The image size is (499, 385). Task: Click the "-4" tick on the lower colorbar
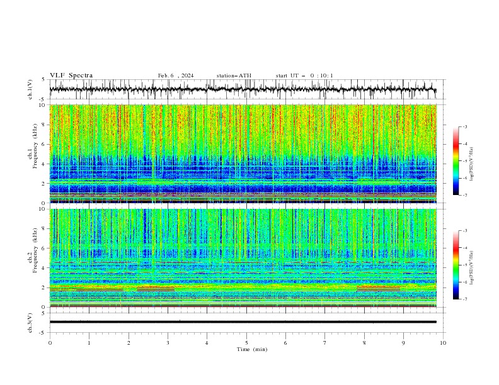[x=464, y=248]
